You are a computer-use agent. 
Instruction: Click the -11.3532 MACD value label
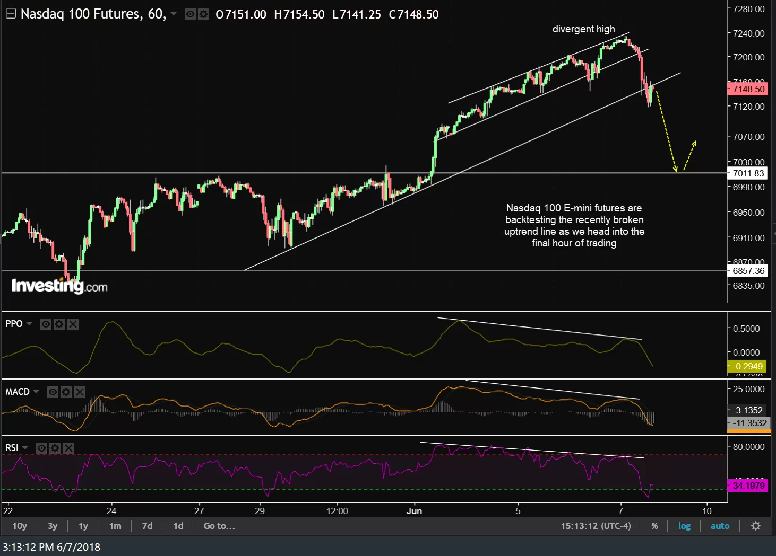tap(748, 423)
